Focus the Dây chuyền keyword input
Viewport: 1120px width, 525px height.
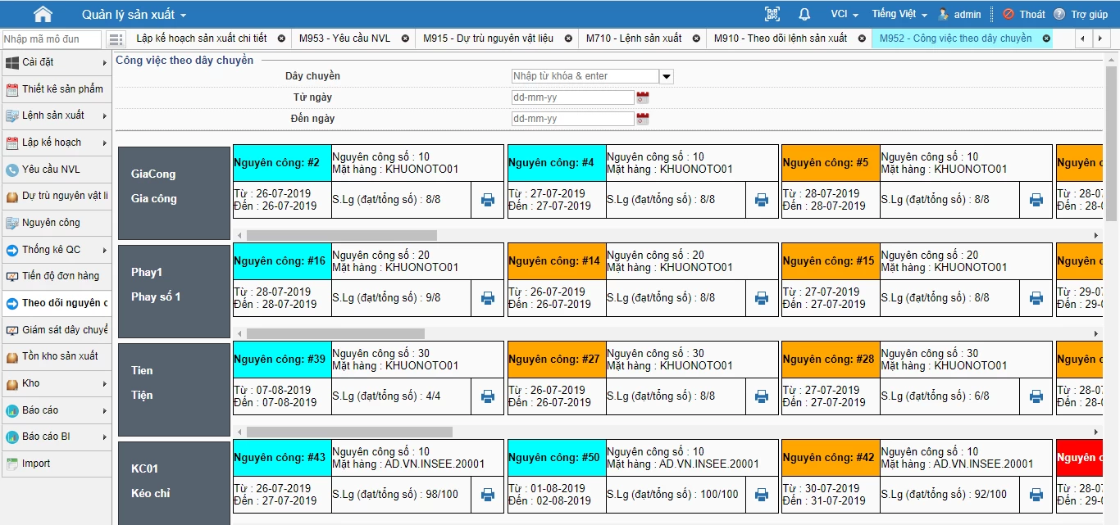pos(585,76)
